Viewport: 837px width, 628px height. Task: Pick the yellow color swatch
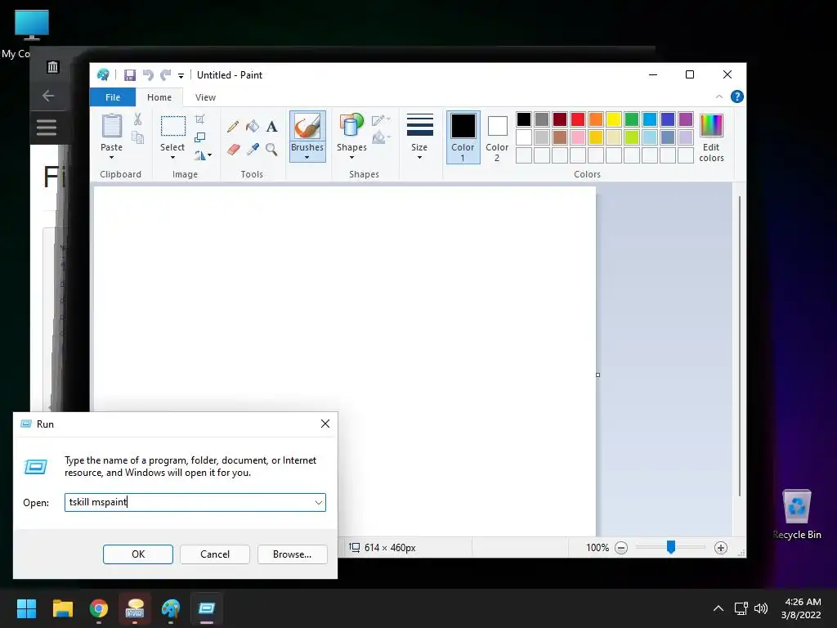coord(613,119)
